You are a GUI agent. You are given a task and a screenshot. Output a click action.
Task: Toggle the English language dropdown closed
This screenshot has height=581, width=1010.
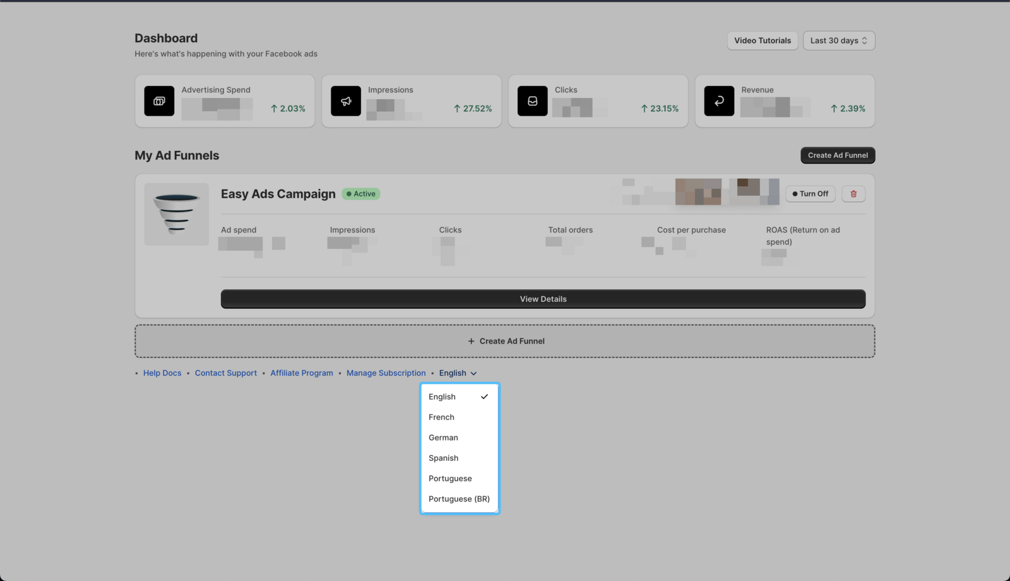pyautogui.click(x=456, y=373)
